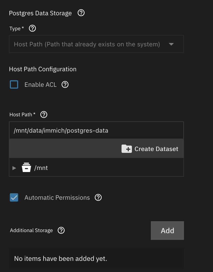Expand the /mnt tree node arrow

(x=14, y=168)
